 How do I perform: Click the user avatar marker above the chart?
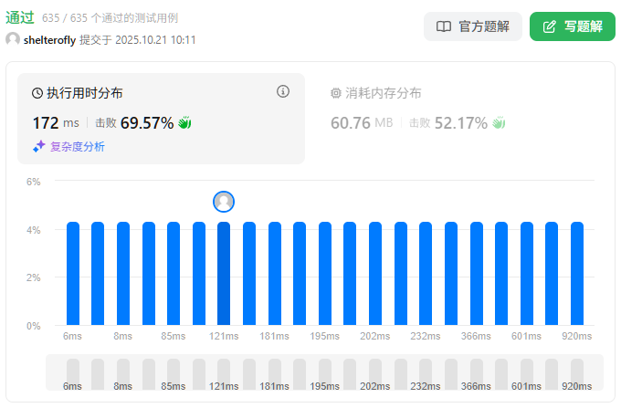click(x=224, y=202)
